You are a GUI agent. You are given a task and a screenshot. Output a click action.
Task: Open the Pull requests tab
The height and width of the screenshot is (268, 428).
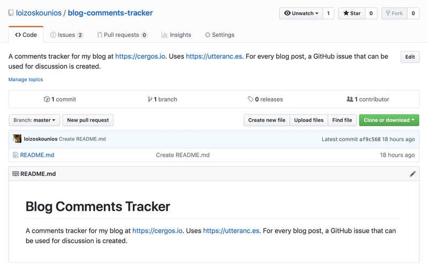pyautogui.click(x=123, y=35)
